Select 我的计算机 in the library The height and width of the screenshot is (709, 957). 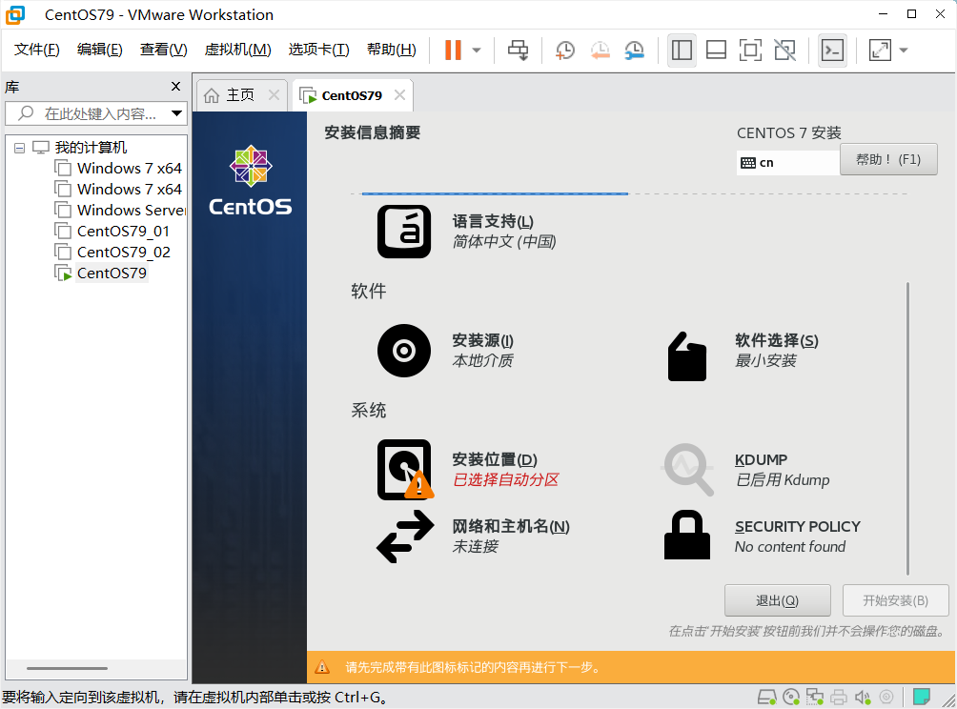coord(91,148)
